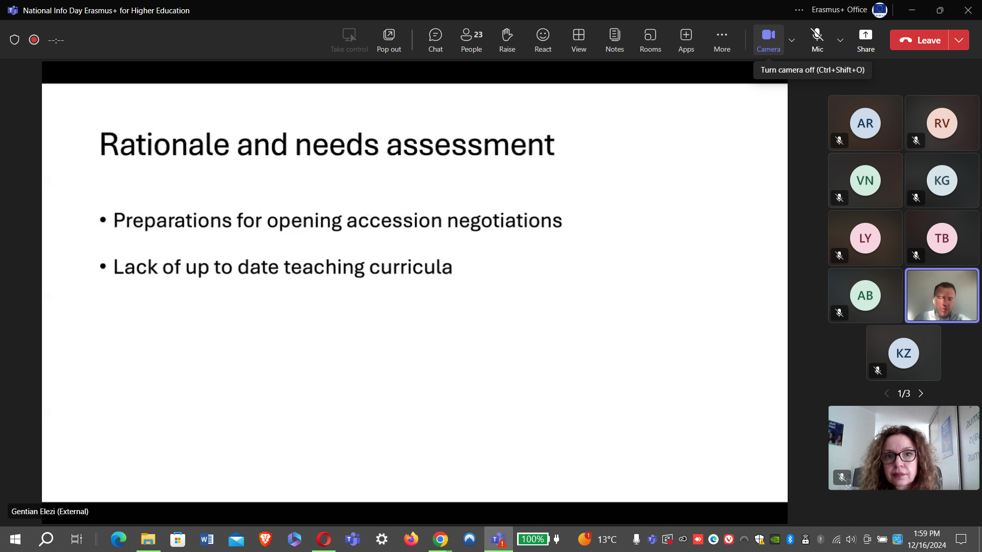The image size is (982, 552).
Task: Pop out the shared content
Action: tap(389, 40)
